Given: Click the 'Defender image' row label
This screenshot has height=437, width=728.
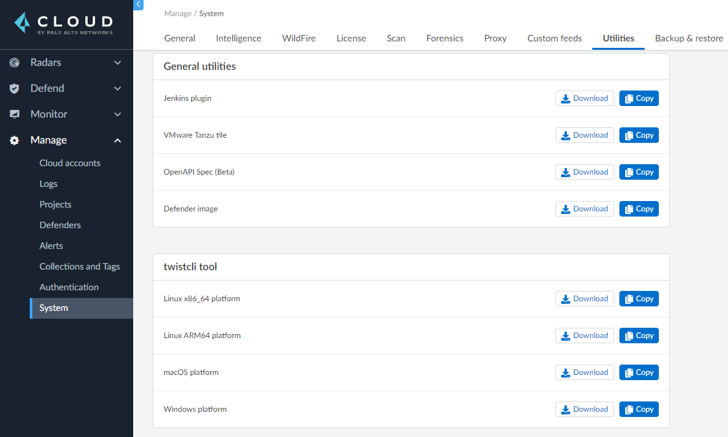Looking at the screenshot, I should pos(190,209).
